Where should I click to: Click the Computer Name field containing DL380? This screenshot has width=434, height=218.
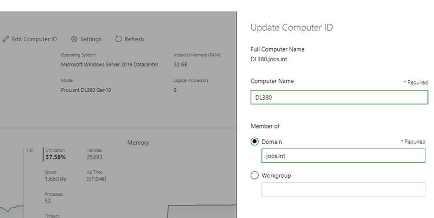[339, 98]
